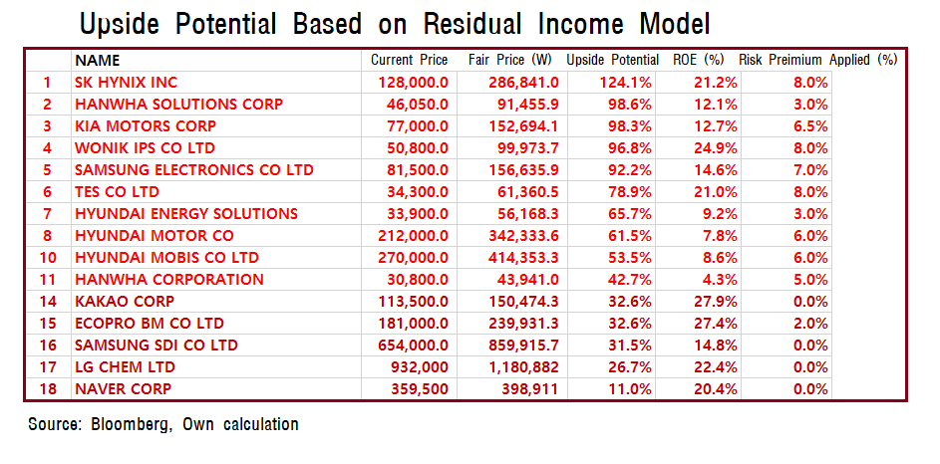Click upside potential 42.7%
The height and width of the screenshot is (464, 940).
[x=629, y=280]
